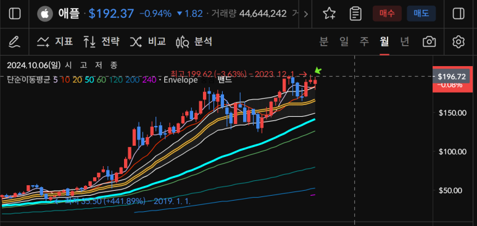477x226 pixels.
Task: Click the 최고 199.62 high price annotation
Action: click(239, 73)
